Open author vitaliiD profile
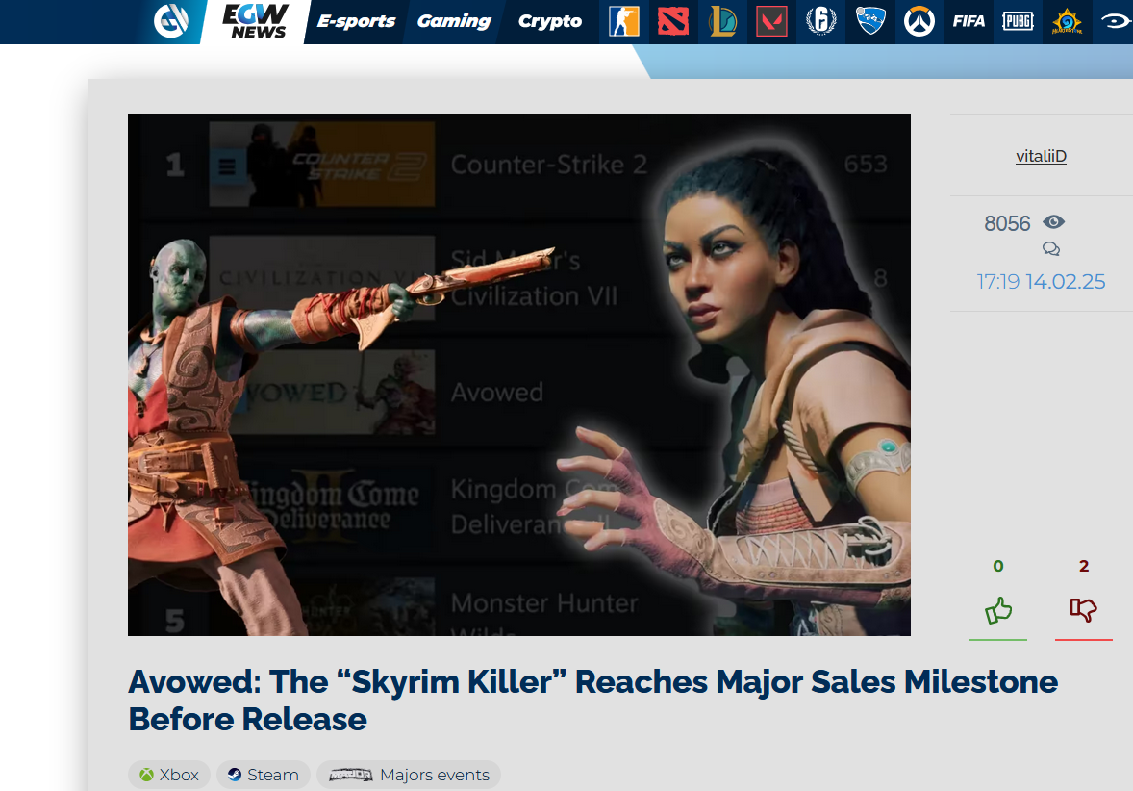 1041,156
